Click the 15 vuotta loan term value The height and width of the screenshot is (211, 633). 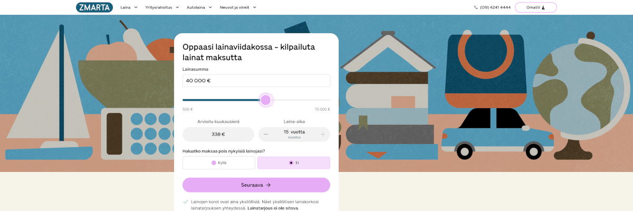(x=294, y=132)
